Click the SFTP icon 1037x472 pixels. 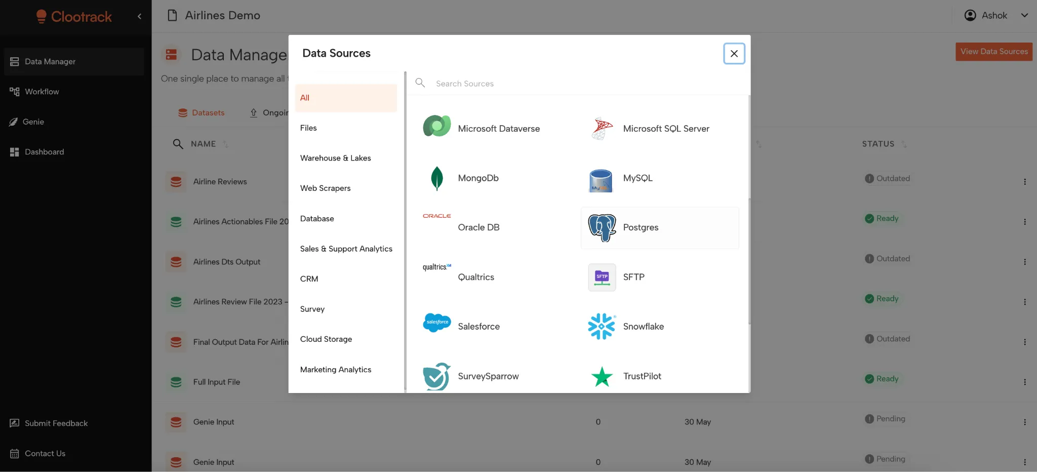602,277
